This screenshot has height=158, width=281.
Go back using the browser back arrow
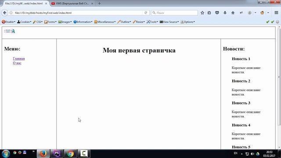(x=5, y=13)
